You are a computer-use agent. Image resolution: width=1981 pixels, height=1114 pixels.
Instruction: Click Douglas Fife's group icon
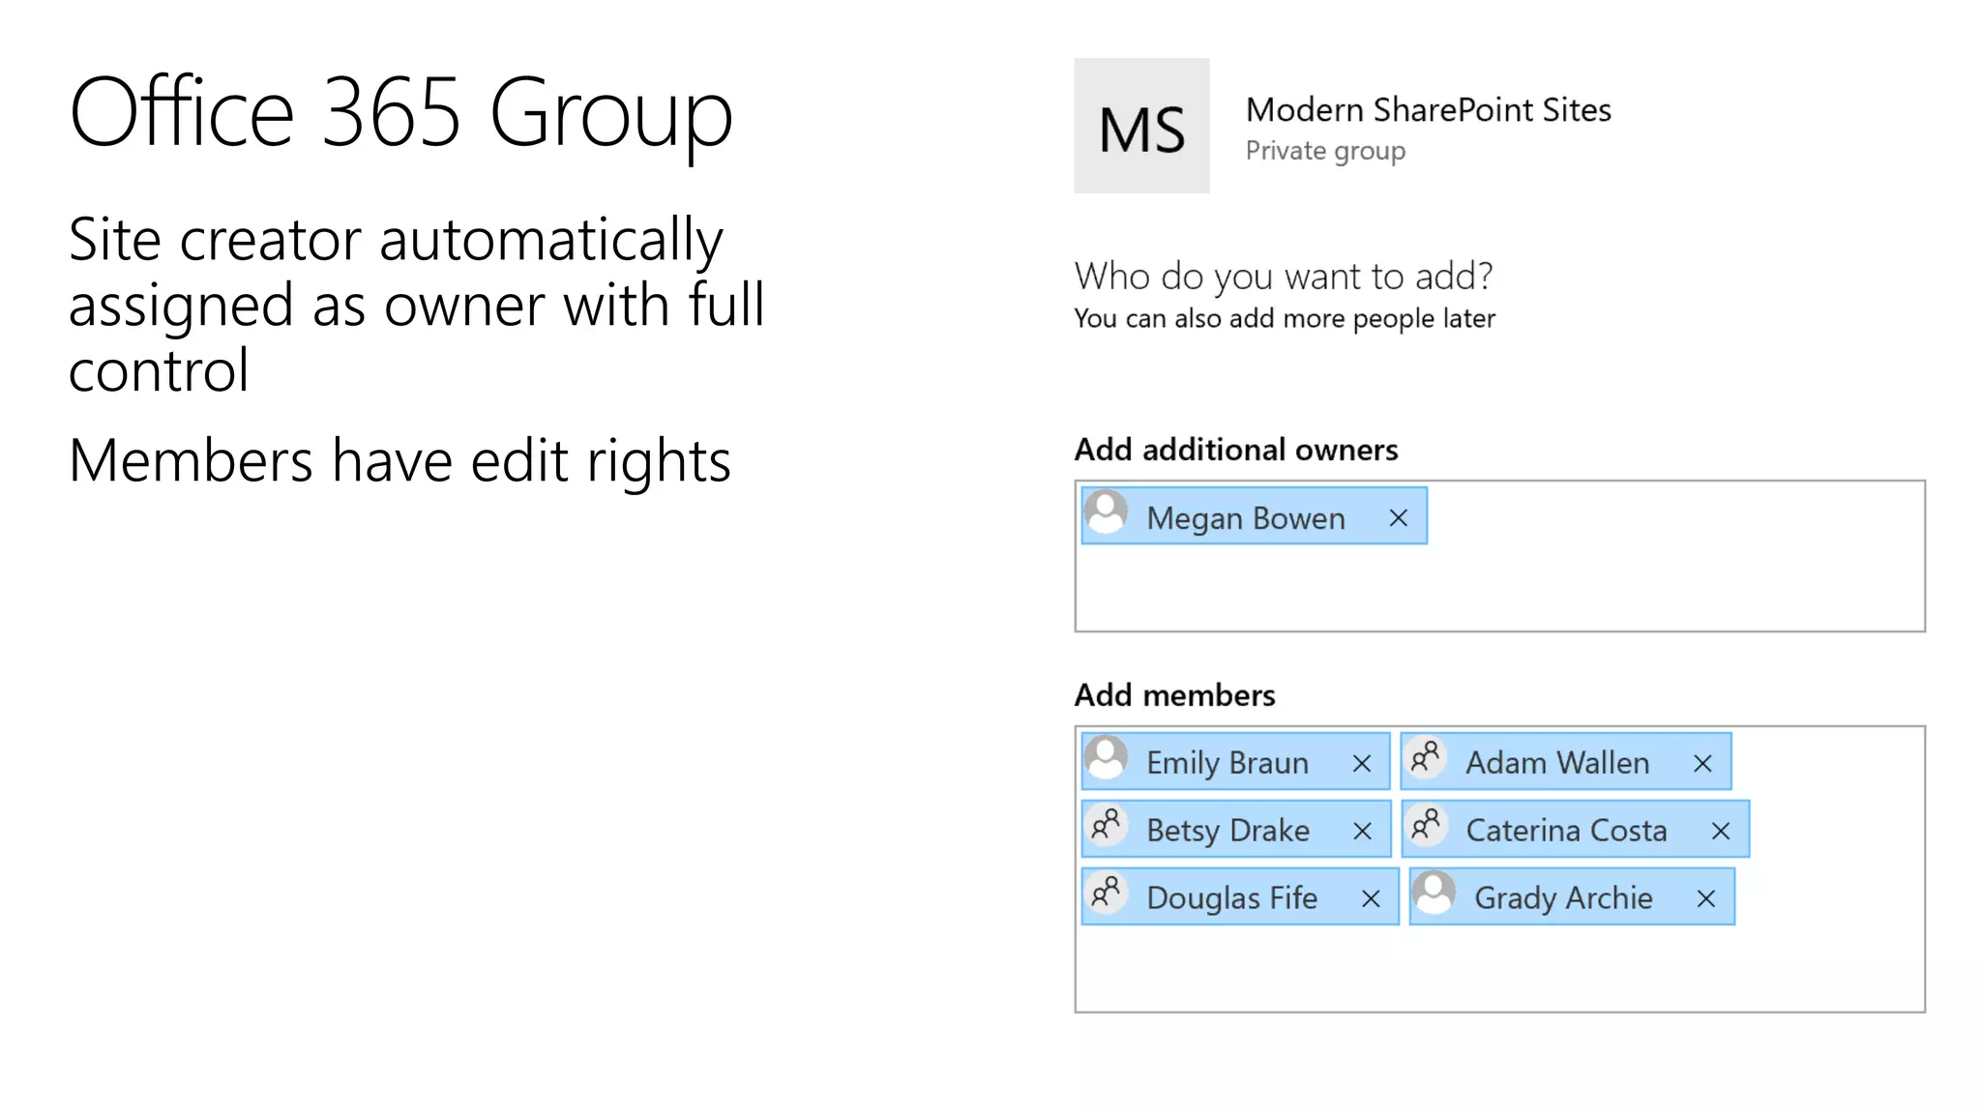coord(1107,894)
